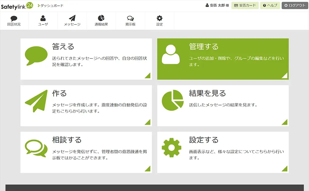Click the ユーザ person icon in navigation

(42, 18)
